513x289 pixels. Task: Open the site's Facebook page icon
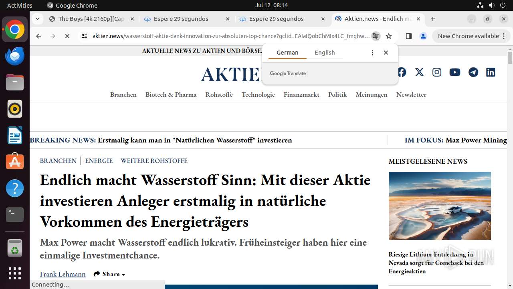click(402, 72)
